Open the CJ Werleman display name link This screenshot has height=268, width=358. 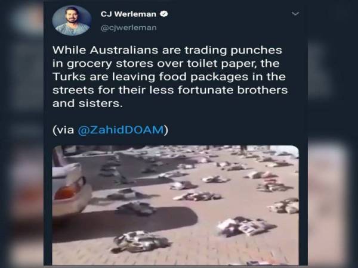click(128, 14)
